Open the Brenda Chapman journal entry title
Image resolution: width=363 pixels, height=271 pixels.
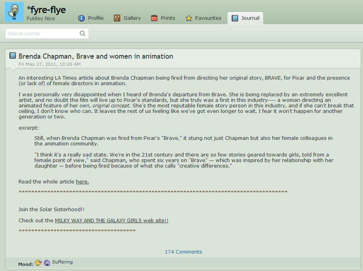click(96, 56)
